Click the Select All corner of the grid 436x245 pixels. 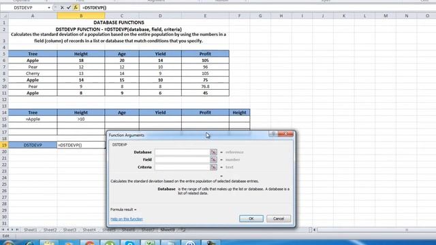point(4,16)
